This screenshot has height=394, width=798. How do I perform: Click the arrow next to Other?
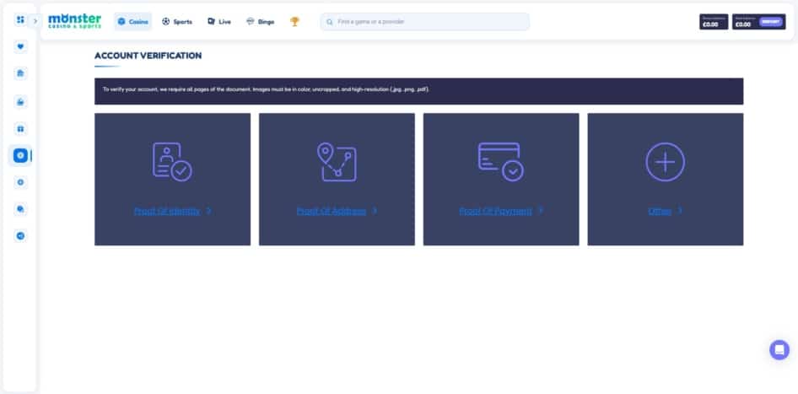tap(680, 211)
